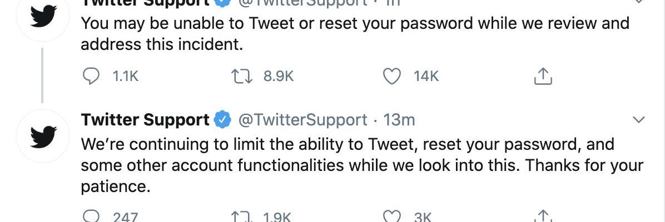Click the 8.9K retweet count
The height and width of the screenshot is (222, 665).
278,77
